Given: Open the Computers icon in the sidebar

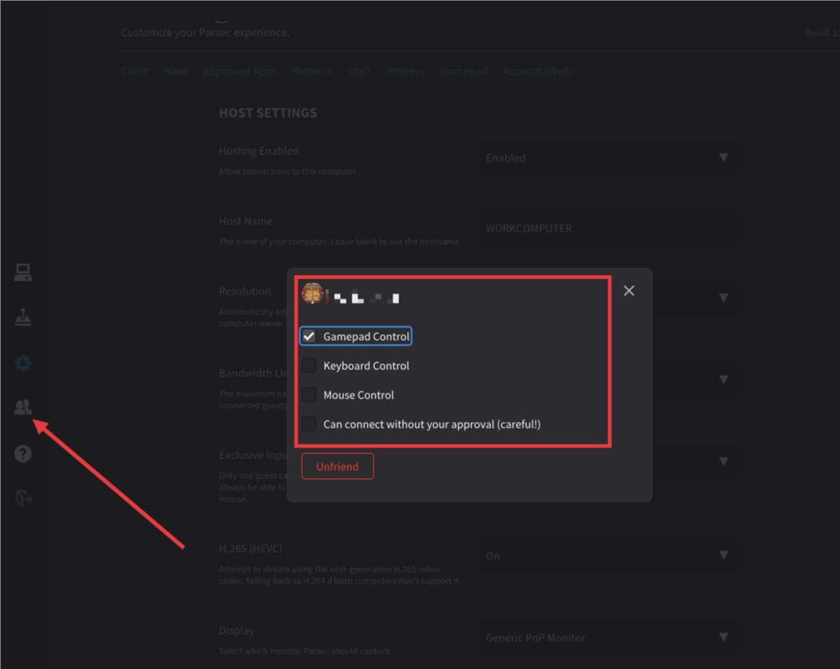Looking at the screenshot, I should click(23, 273).
